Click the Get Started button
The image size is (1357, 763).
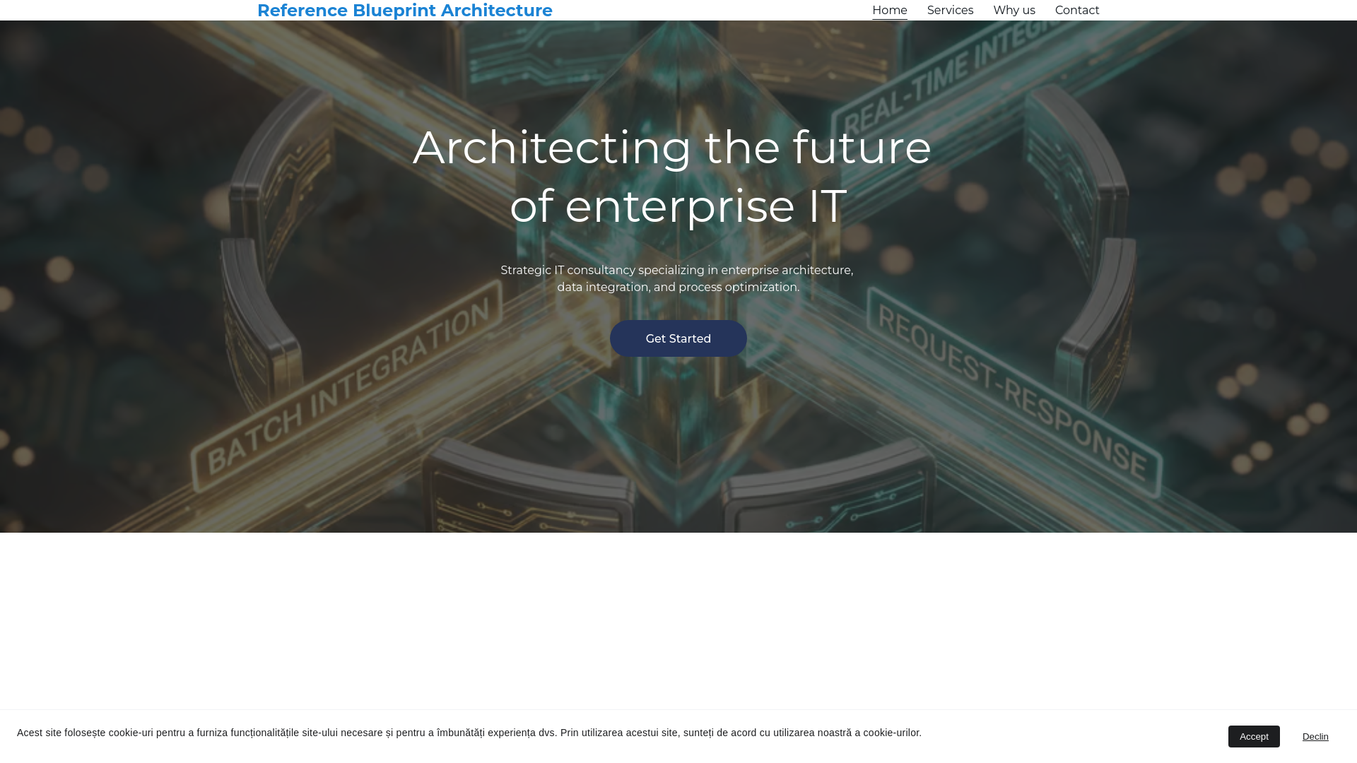tap(678, 338)
